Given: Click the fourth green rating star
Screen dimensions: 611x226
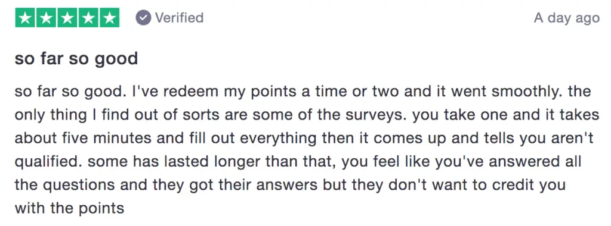Looking at the screenshot, I should click(x=88, y=18).
